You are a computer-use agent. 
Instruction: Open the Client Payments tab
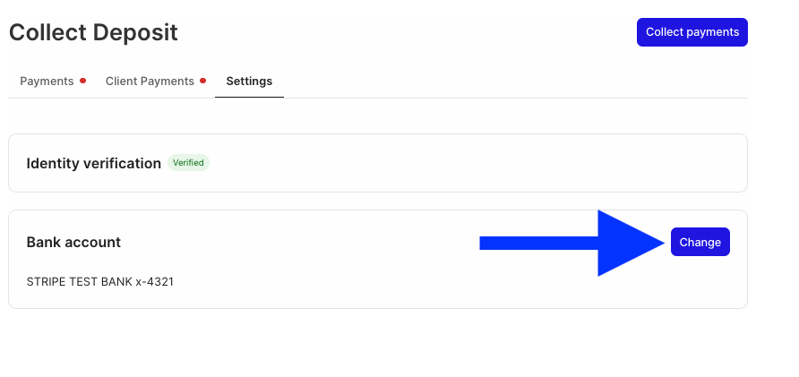pyautogui.click(x=150, y=81)
